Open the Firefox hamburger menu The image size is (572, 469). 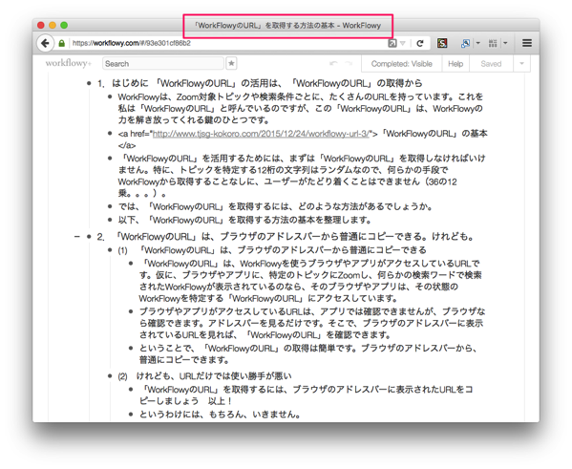pyautogui.click(x=527, y=43)
